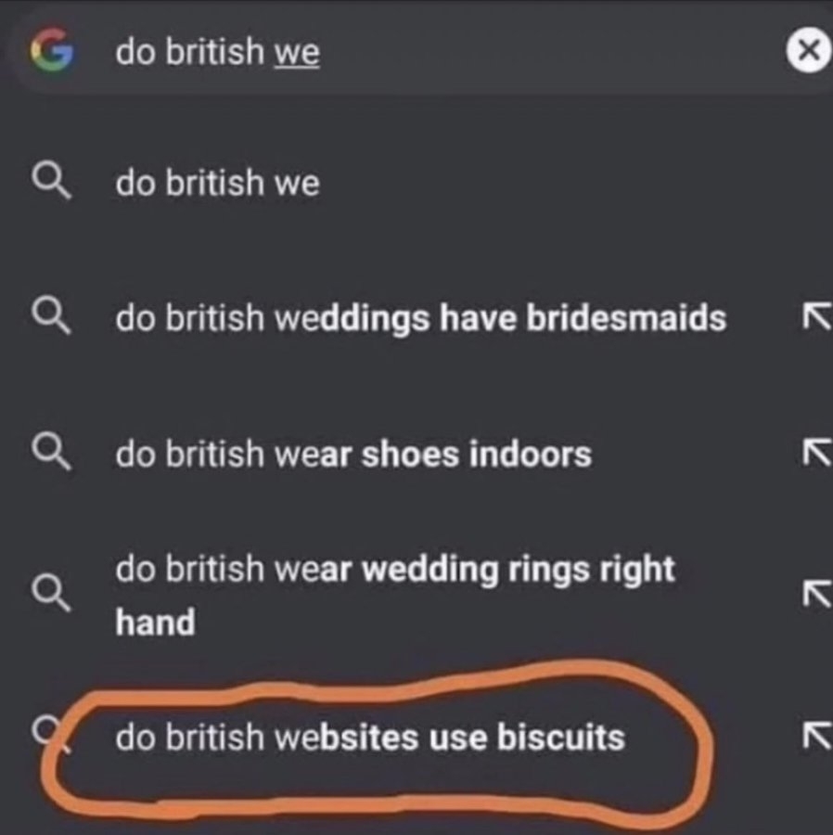
Task: Clear the search query with X button
Action: click(806, 52)
